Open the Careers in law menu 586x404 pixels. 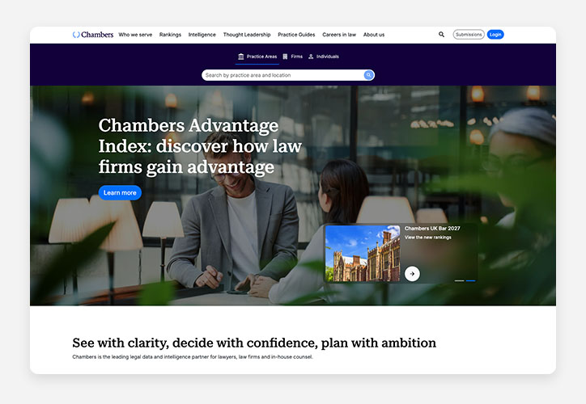339,35
